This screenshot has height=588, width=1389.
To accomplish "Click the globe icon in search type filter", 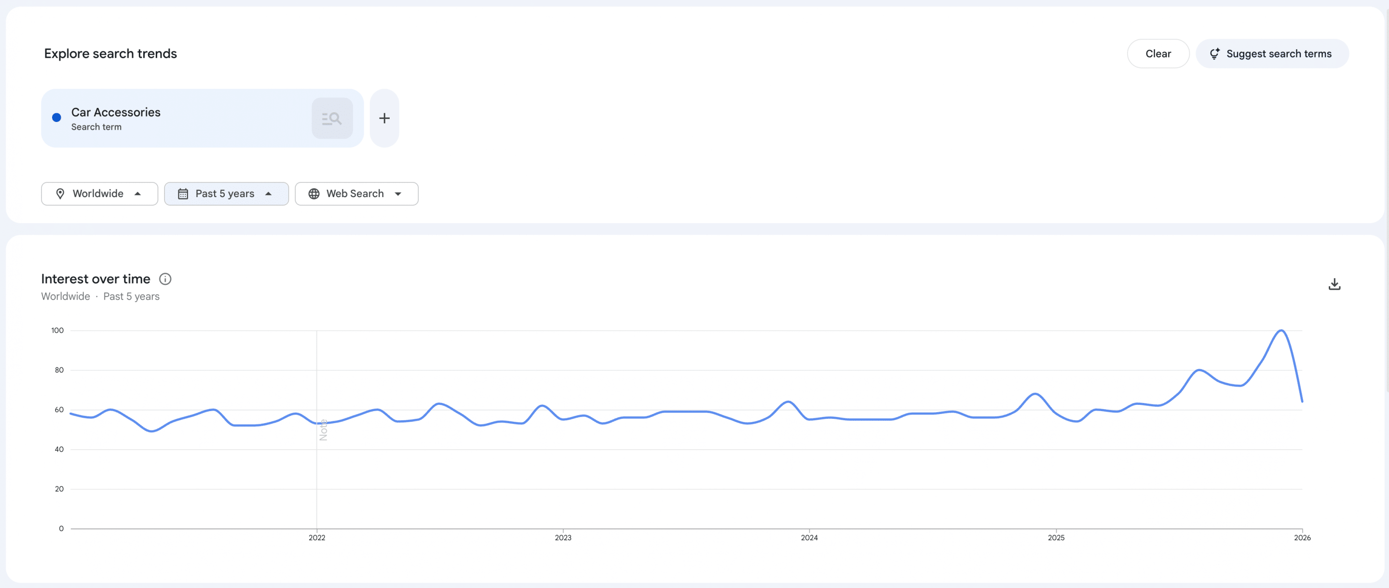I will click(314, 193).
